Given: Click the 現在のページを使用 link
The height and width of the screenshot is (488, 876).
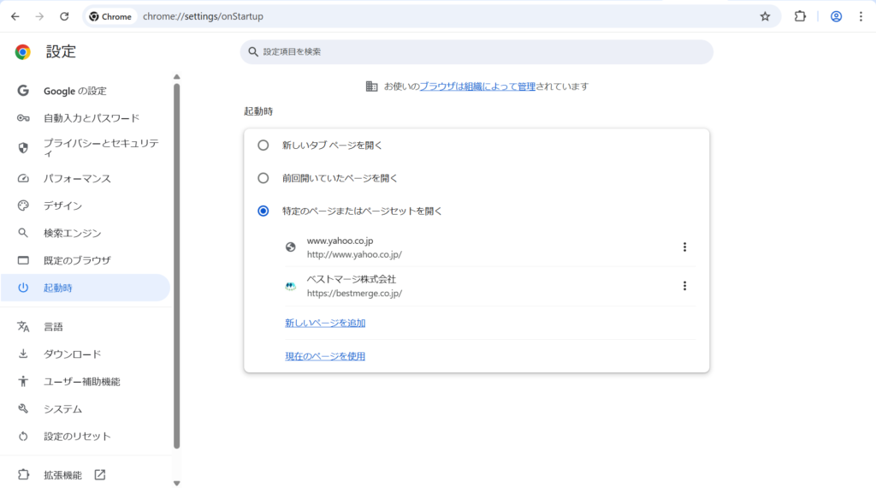Looking at the screenshot, I should [325, 356].
